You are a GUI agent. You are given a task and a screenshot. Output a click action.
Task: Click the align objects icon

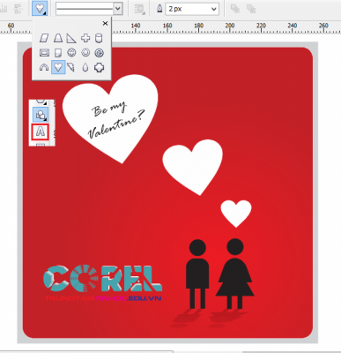pyautogui.click(x=19, y=9)
